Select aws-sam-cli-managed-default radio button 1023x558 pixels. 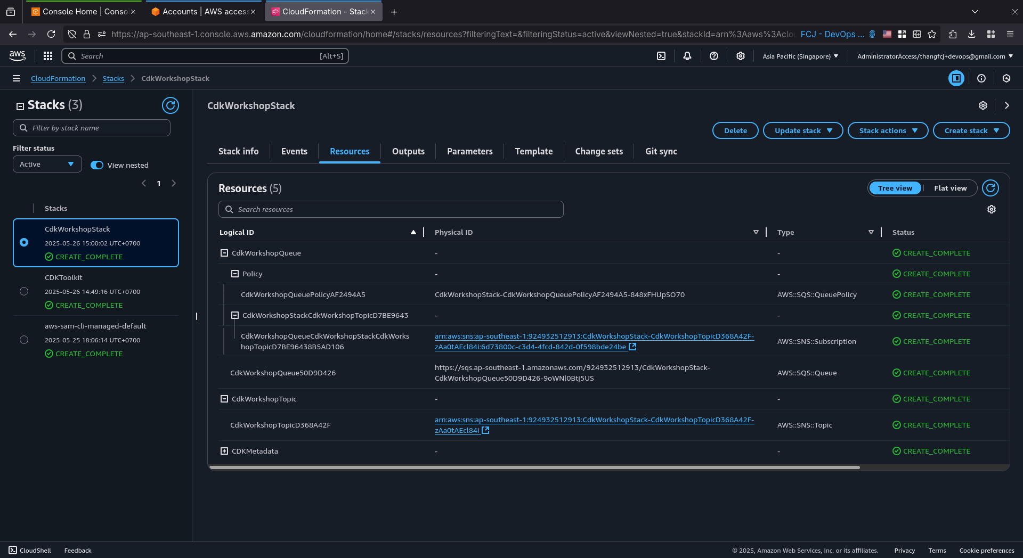24,340
